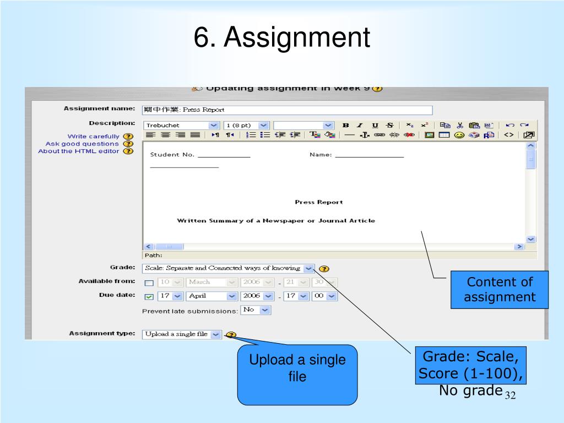Insert a numbered list

pyautogui.click(x=251, y=135)
